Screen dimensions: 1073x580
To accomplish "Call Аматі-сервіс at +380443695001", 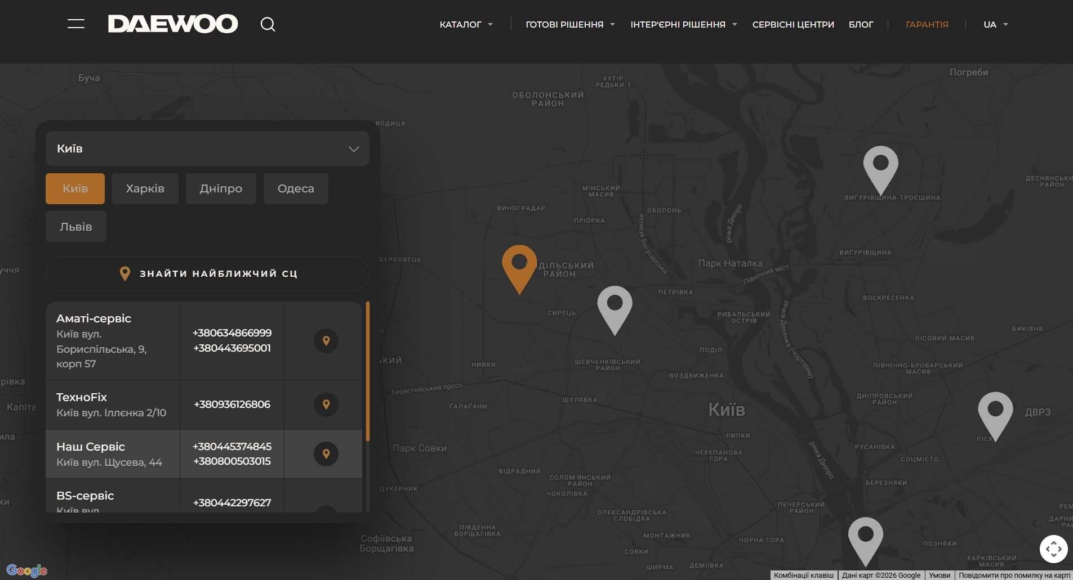I will pos(232,348).
